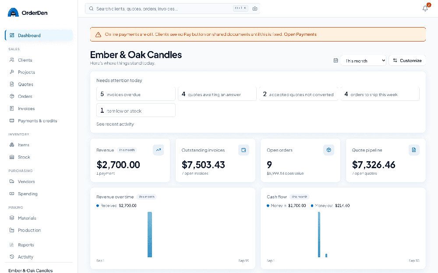
Task: Click the Money out legend dot
Action: coord(312,206)
